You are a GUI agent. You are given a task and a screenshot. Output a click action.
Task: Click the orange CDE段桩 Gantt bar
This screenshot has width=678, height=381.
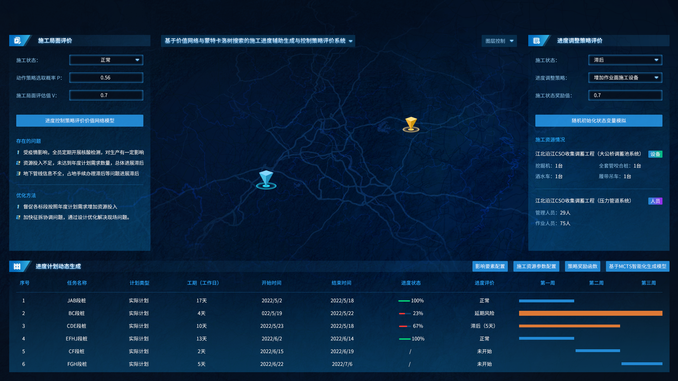tap(569, 326)
